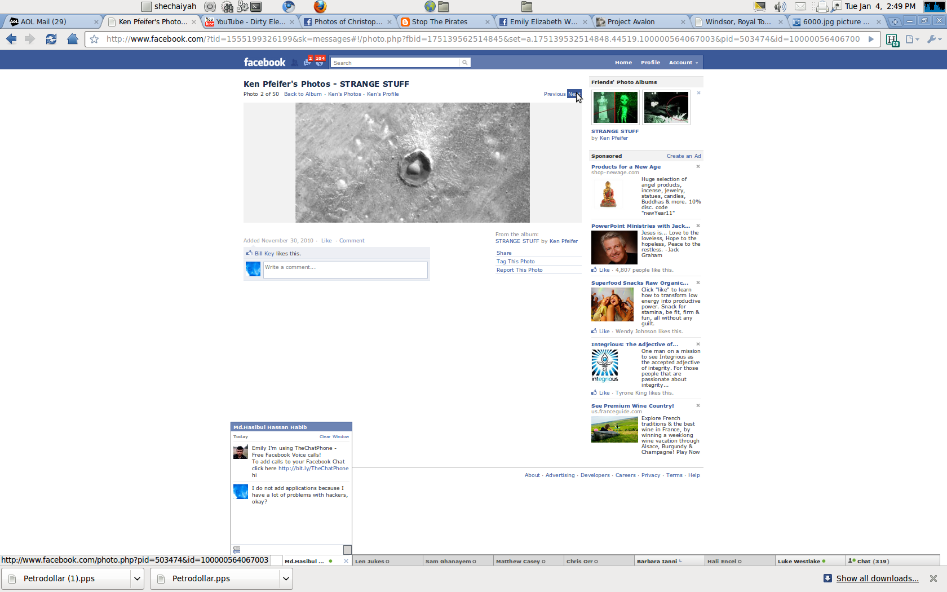Click Create an Ad link
The width and height of the screenshot is (947, 592).
pos(684,156)
